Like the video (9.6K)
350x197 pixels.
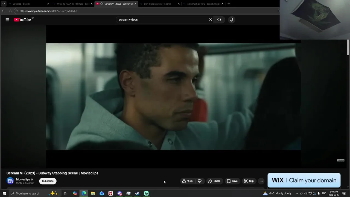pos(188,181)
